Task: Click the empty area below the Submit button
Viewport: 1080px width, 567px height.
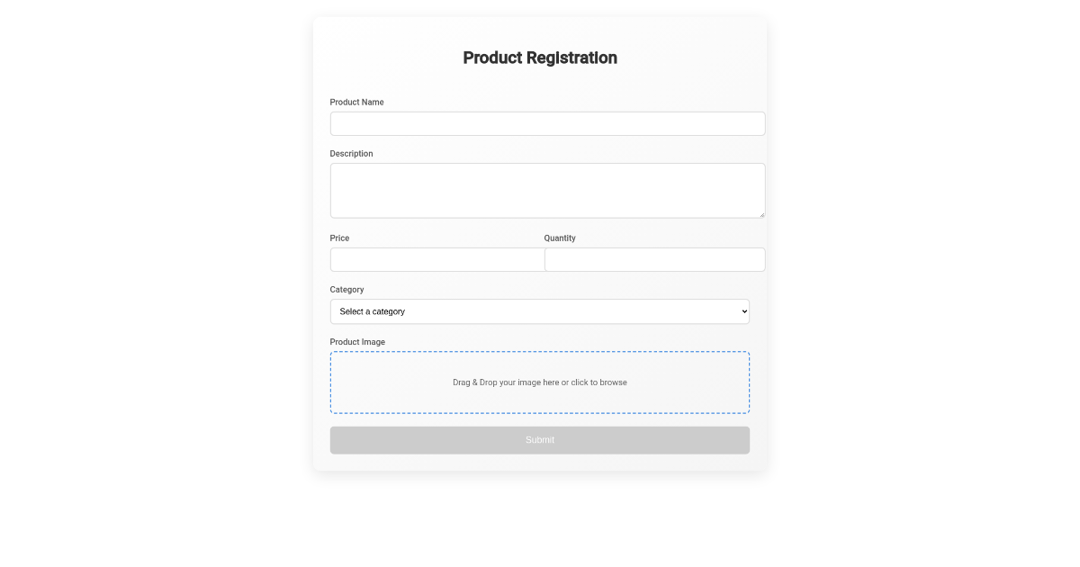Action: click(540, 517)
